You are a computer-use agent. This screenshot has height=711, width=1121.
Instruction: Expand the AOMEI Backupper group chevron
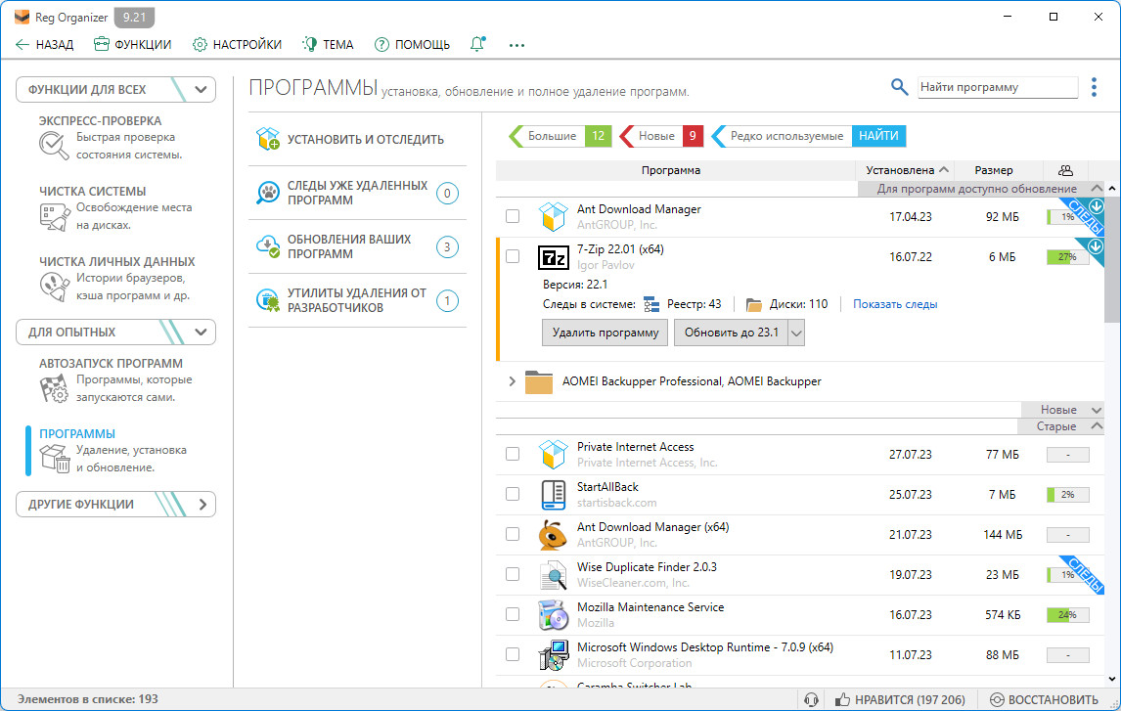[x=512, y=381]
